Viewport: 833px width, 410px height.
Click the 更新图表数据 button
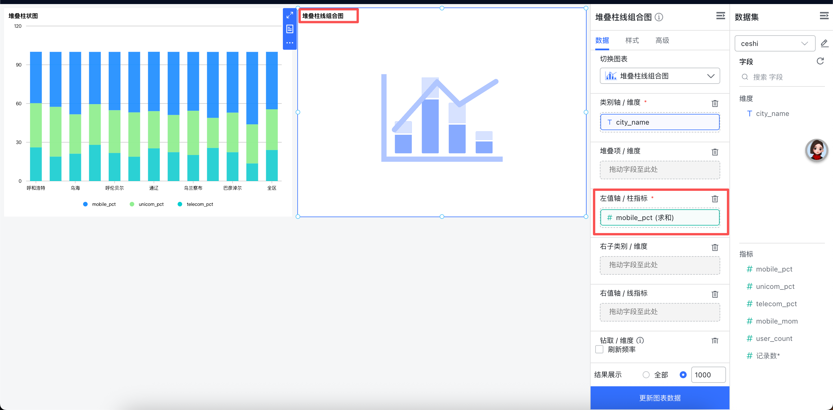[x=660, y=398]
